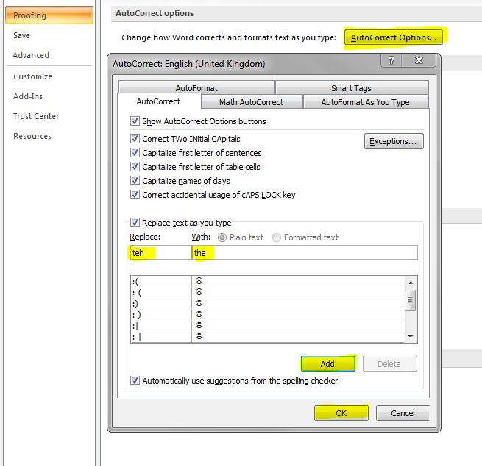Viewport: 482px width, 466px height.
Task: Click the help question mark icon
Action: pos(391,60)
